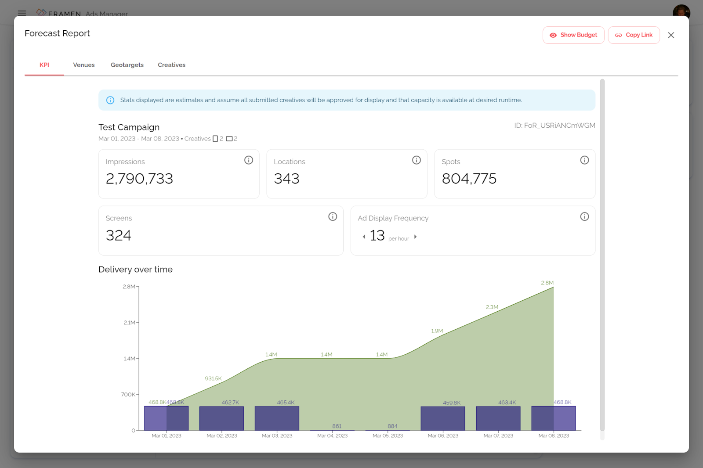Image resolution: width=703 pixels, height=468 pixels.
Task: Open Ad Display Frequency info icon
Action: coord(584,216)
